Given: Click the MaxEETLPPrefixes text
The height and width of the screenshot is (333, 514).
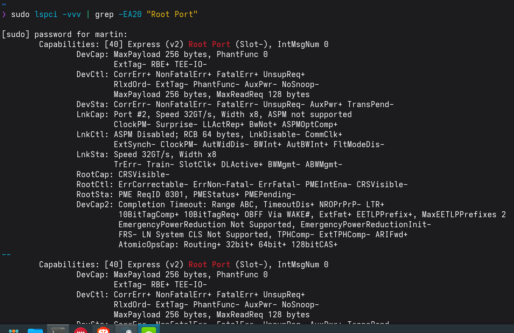Looking at the screenshot, I should 459,215.
